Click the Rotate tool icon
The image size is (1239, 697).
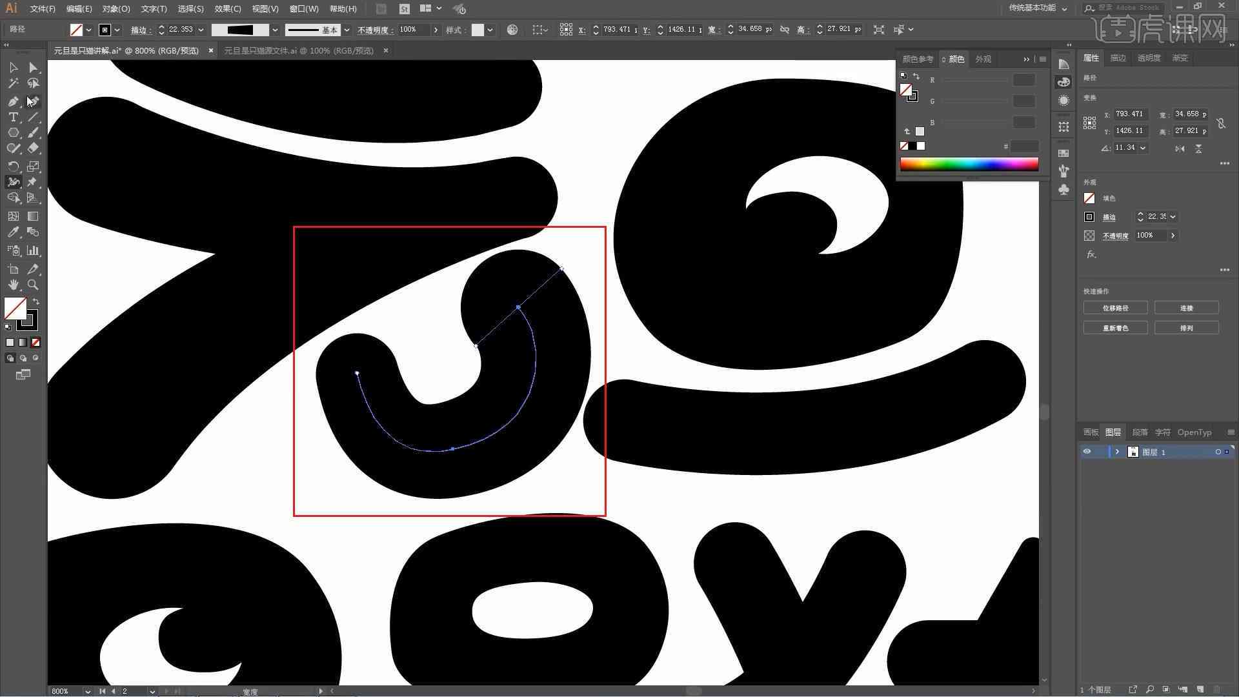pyautogui.click(x=13, y=166)
